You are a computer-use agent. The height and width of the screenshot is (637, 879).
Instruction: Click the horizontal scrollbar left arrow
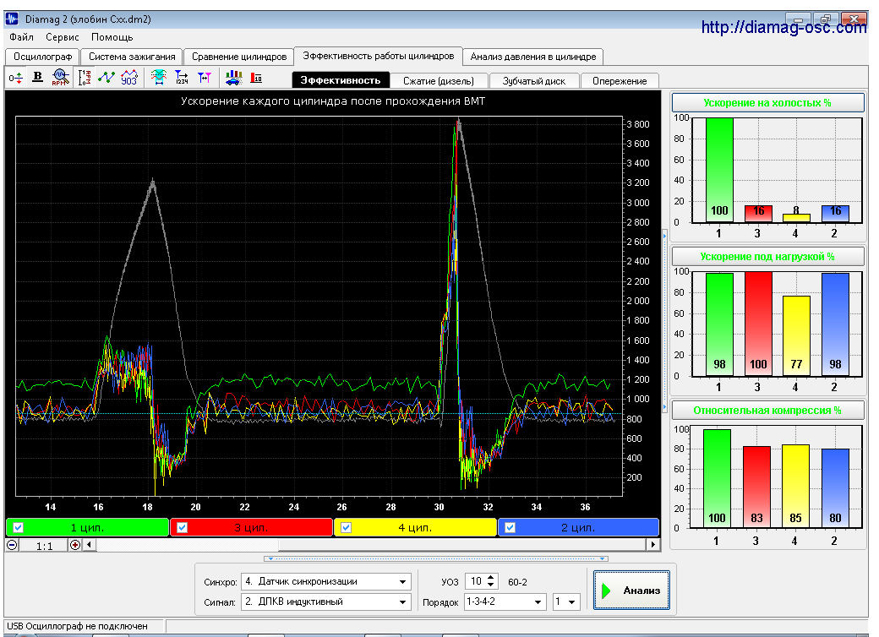89,545
